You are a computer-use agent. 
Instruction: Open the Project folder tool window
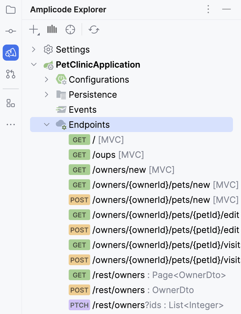[x=11, y=10]
